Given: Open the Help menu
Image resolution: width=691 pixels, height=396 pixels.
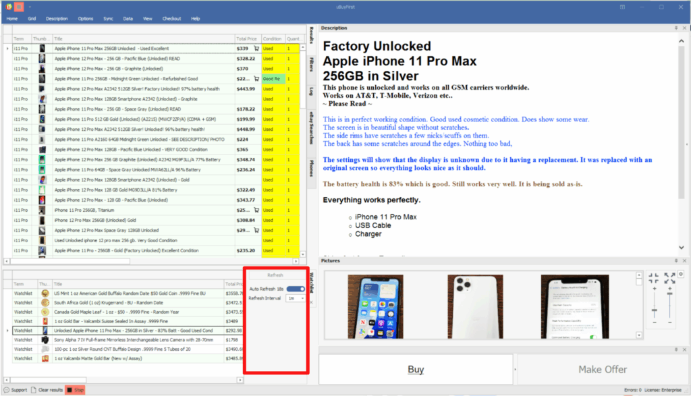Looking at the screenshot, I should click(195, 18).
